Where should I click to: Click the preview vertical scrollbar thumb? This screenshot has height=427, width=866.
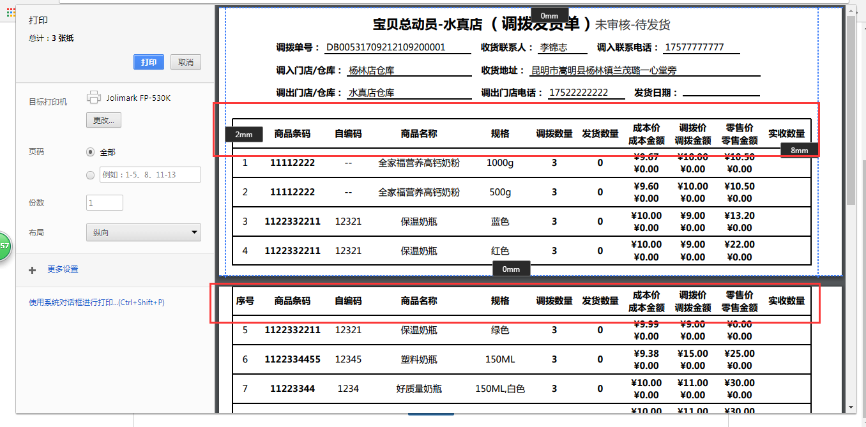point(851,110)
